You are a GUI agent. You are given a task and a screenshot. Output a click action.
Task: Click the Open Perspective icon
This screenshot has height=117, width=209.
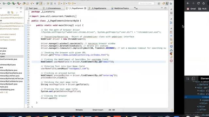(159, 4)
